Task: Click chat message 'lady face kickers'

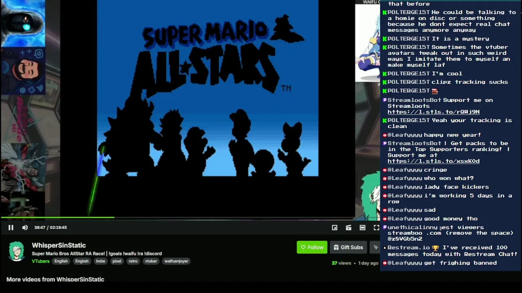Action: pos(456,187)
